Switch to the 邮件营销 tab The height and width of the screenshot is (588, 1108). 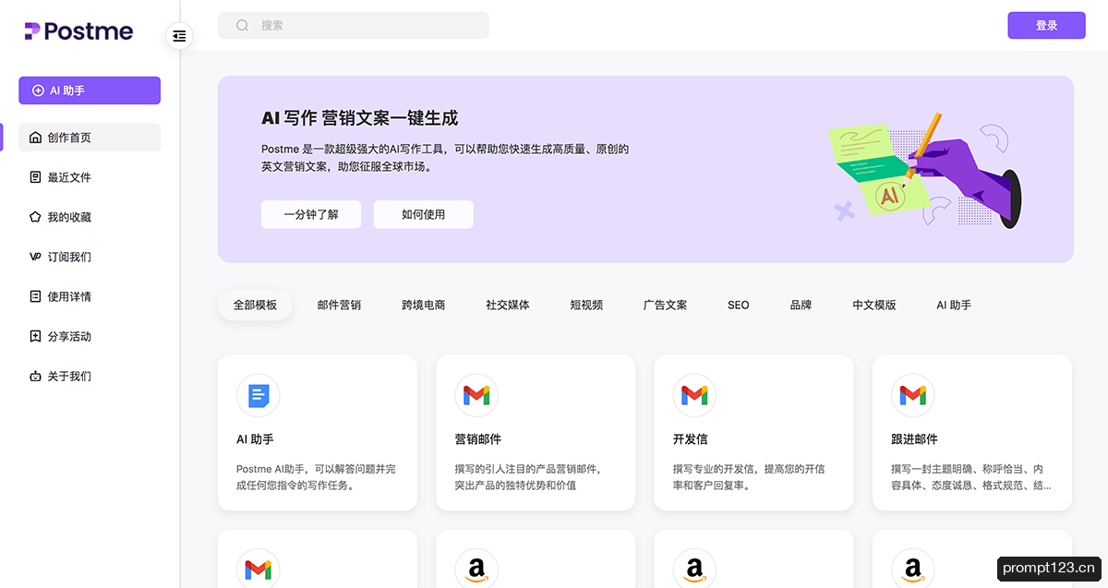click(x=339, y=305)
